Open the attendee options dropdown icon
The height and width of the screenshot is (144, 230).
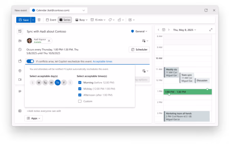click(145, 41)
